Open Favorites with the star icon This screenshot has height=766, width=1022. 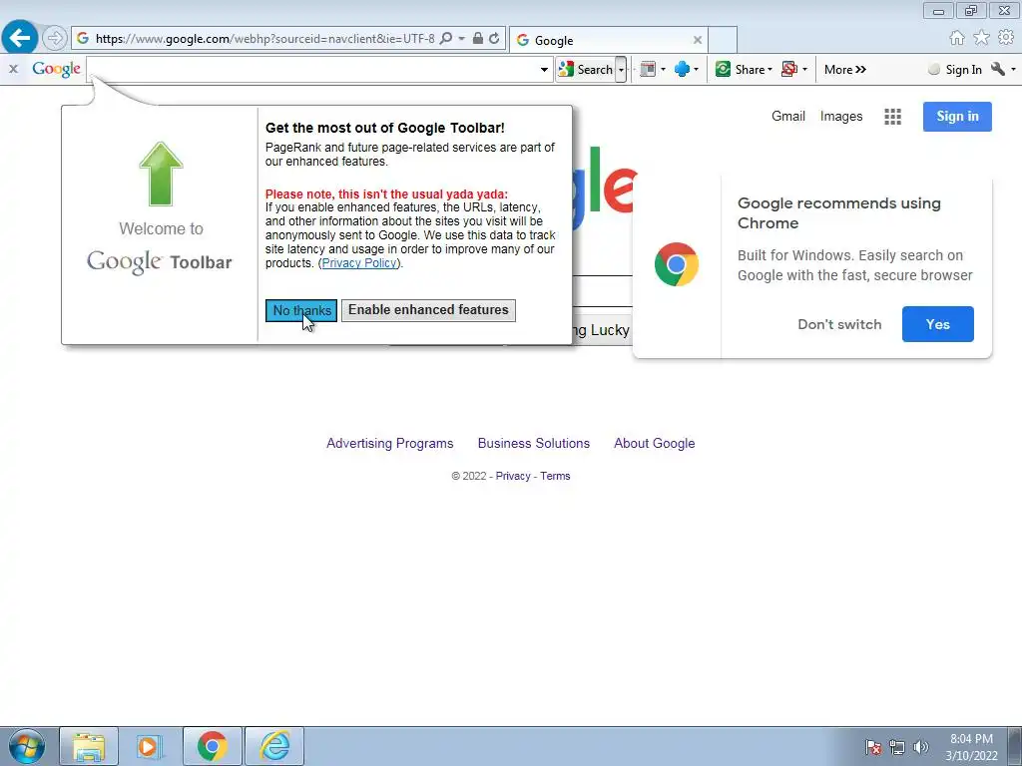982,38
